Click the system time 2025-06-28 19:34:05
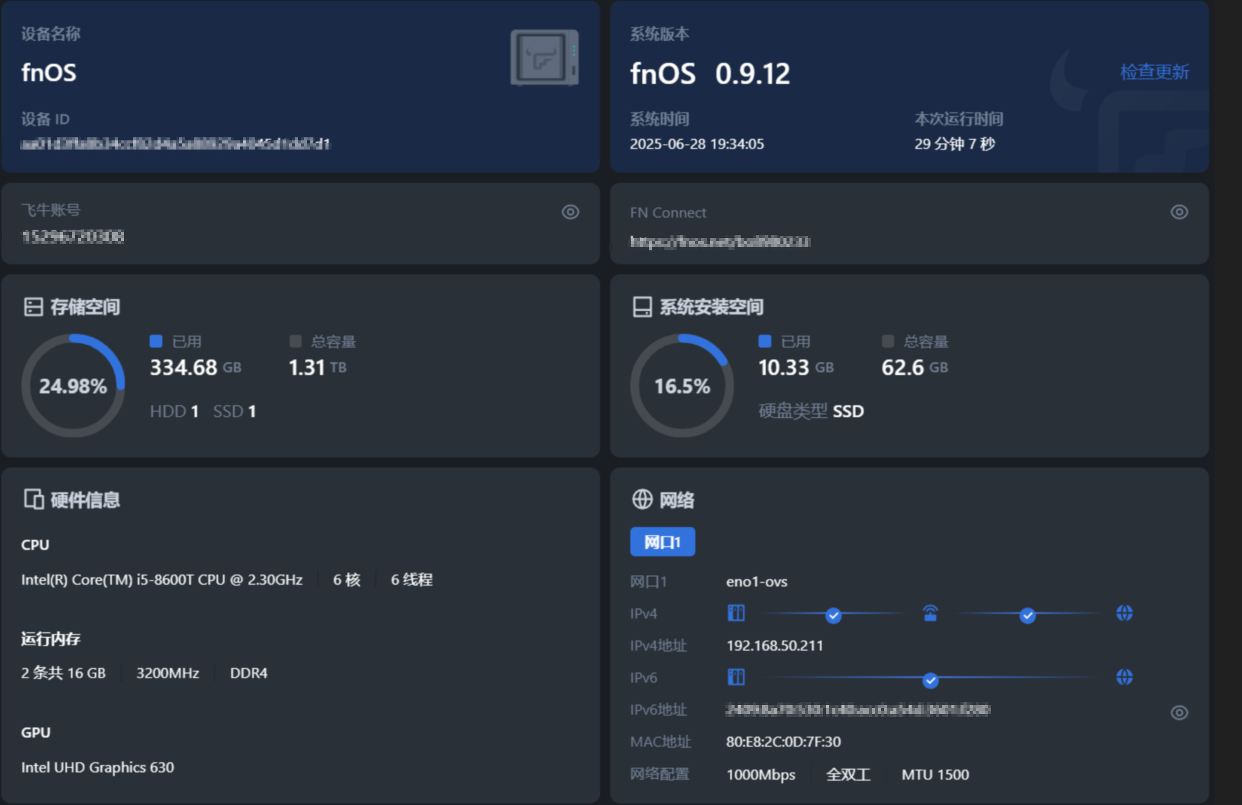The image size is (1242, 805). tap(697, 144)
